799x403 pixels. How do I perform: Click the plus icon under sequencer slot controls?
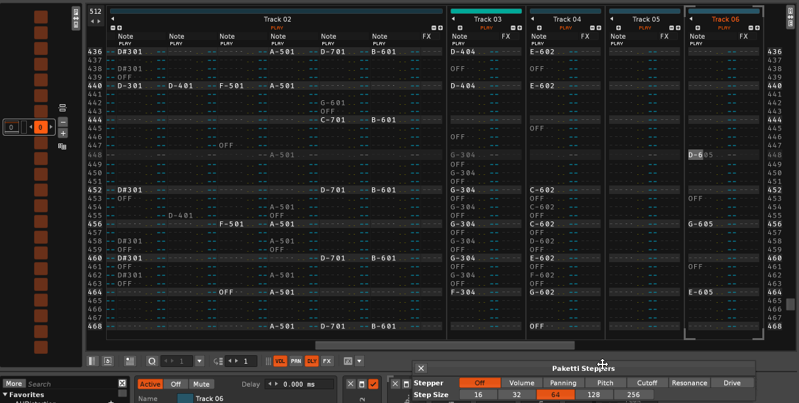point(63,134)
